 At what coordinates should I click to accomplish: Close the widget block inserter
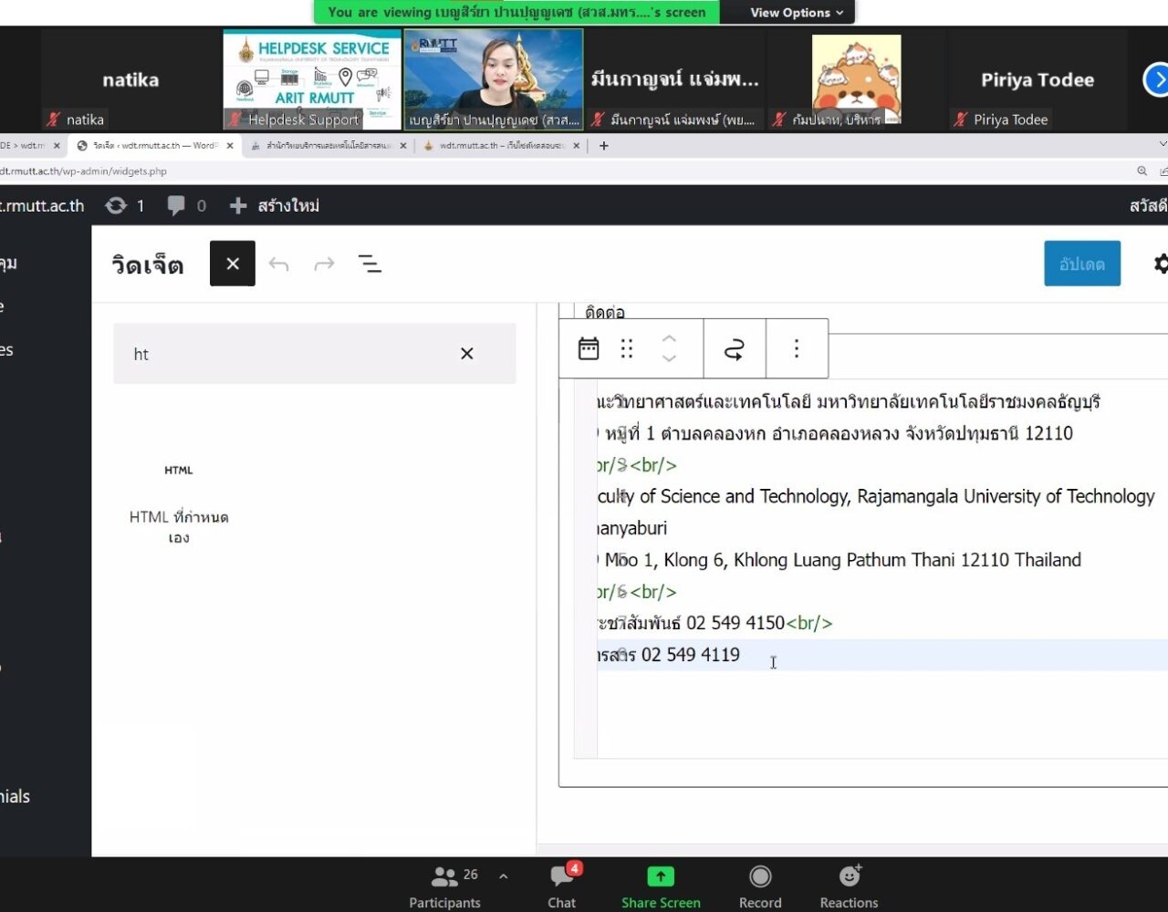click(x=233, y=264)
